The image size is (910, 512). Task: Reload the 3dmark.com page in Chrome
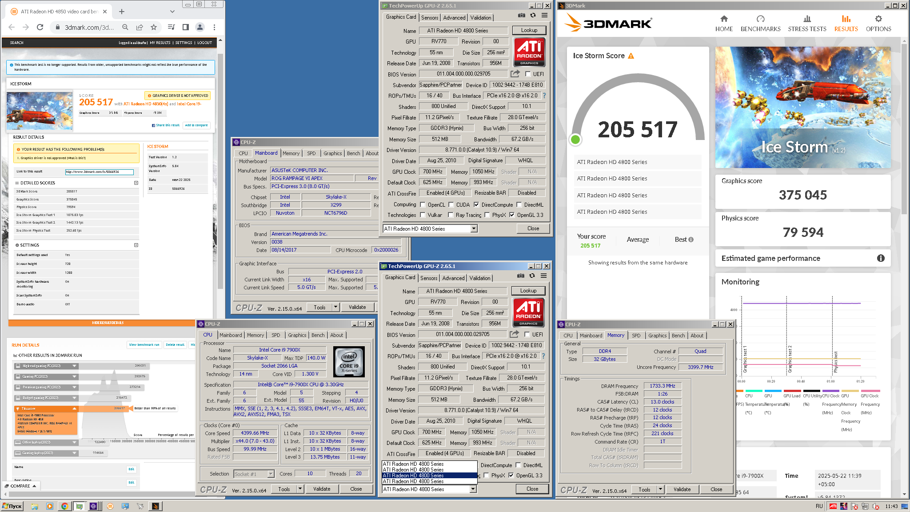pos(40,27)
